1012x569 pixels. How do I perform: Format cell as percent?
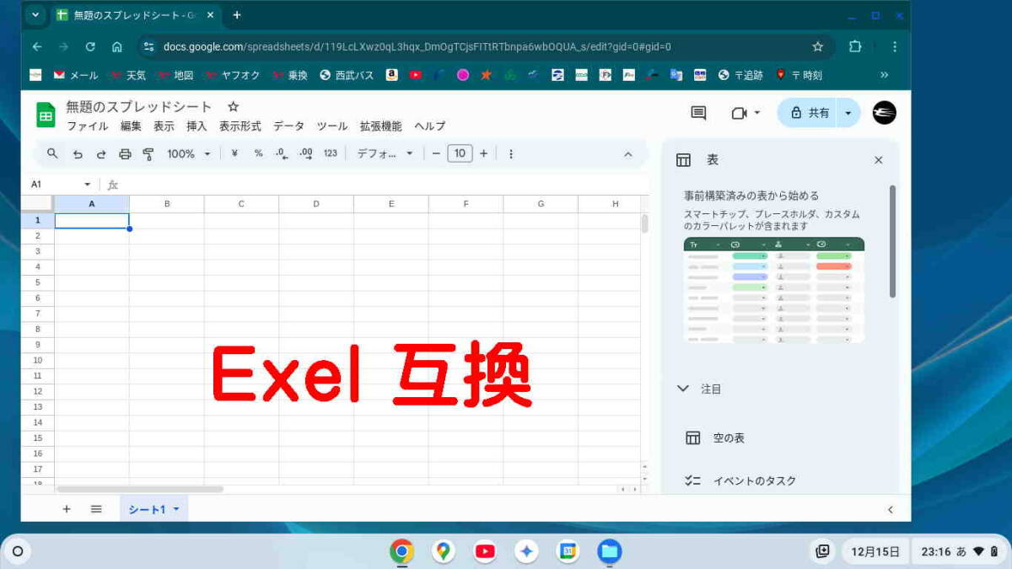coord(258,153)
